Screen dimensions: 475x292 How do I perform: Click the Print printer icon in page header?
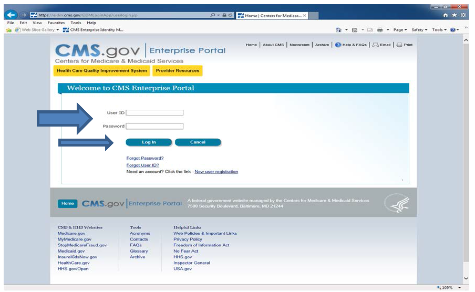(x=399, y=45)
